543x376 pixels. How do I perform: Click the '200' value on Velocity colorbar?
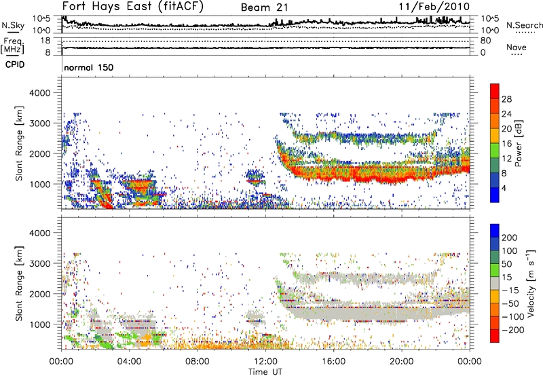510,238
